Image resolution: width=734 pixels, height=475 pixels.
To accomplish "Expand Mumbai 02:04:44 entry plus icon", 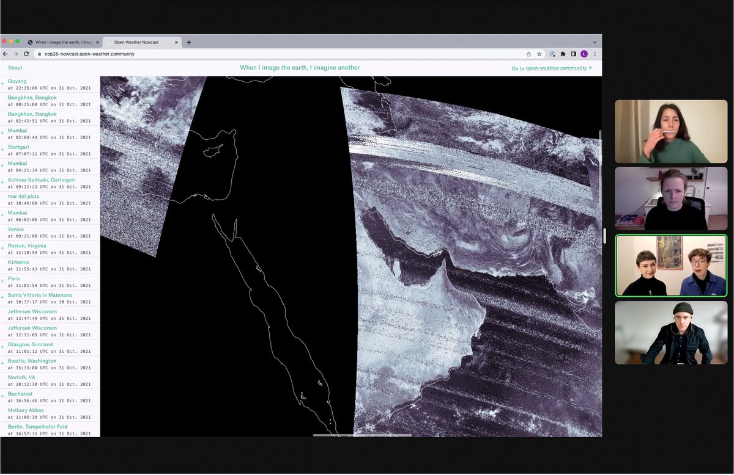I will tap(2, 134).
